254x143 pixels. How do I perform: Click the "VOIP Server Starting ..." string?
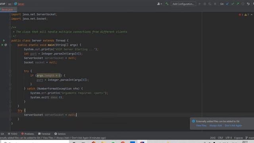[x=75, y=49]
